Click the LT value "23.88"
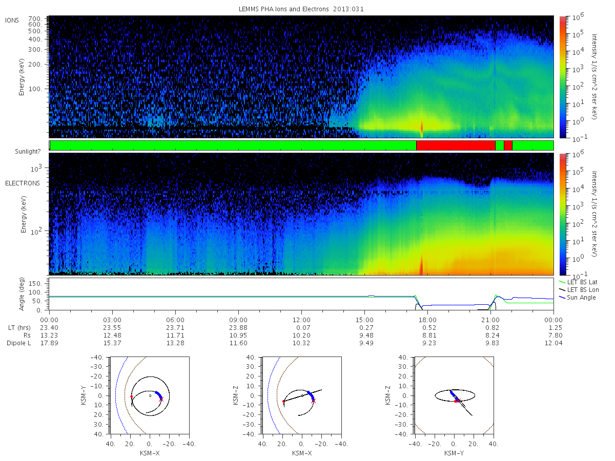615x461 pixels. pos(238,327)
